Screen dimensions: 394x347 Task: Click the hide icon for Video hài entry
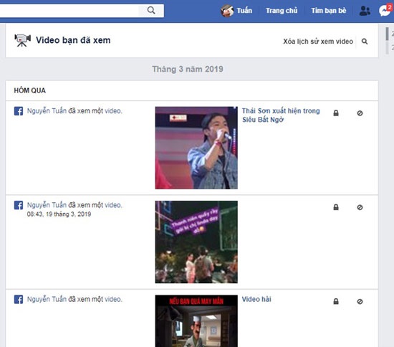click(360, 301)
